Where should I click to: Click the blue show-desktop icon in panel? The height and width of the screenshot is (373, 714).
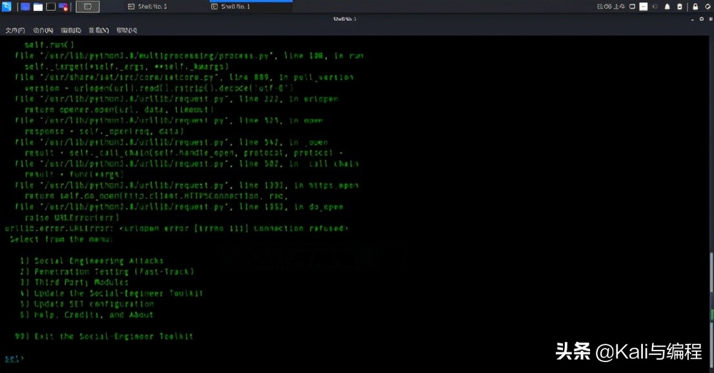26,7
